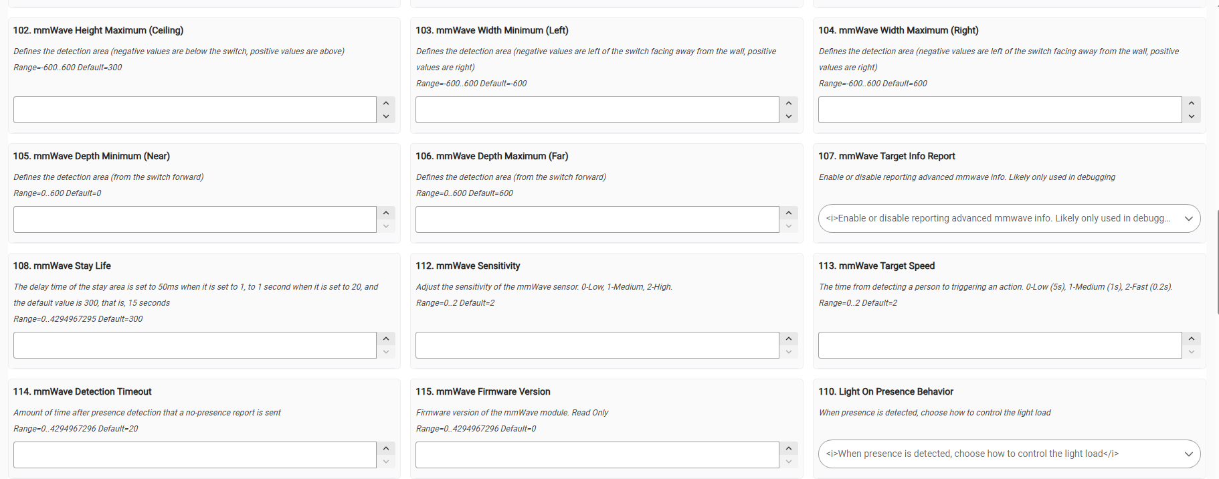Image resolution: width=1219 pixels, height=479 pixels.
Task: Increase mmWave Sensitivity with up arrow
Action: [789, 339]
